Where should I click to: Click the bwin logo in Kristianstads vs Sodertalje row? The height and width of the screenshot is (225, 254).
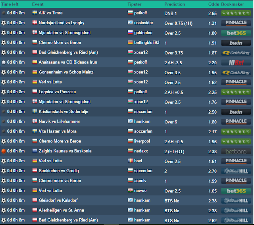[x=236, y=112]
